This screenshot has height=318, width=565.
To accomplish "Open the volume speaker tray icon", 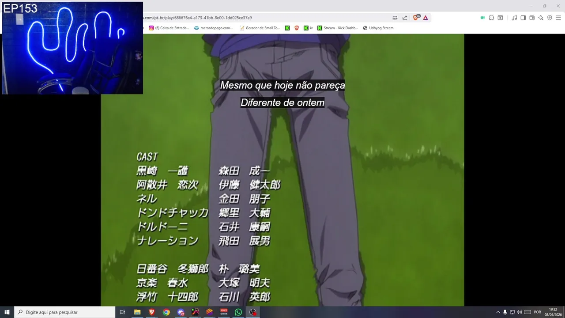I will 519,312.
